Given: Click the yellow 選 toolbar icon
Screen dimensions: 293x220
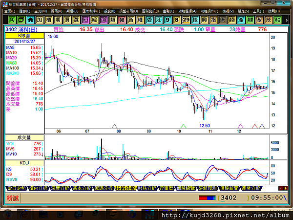Looking at the screenshot, I should click(x=76, y=20).
